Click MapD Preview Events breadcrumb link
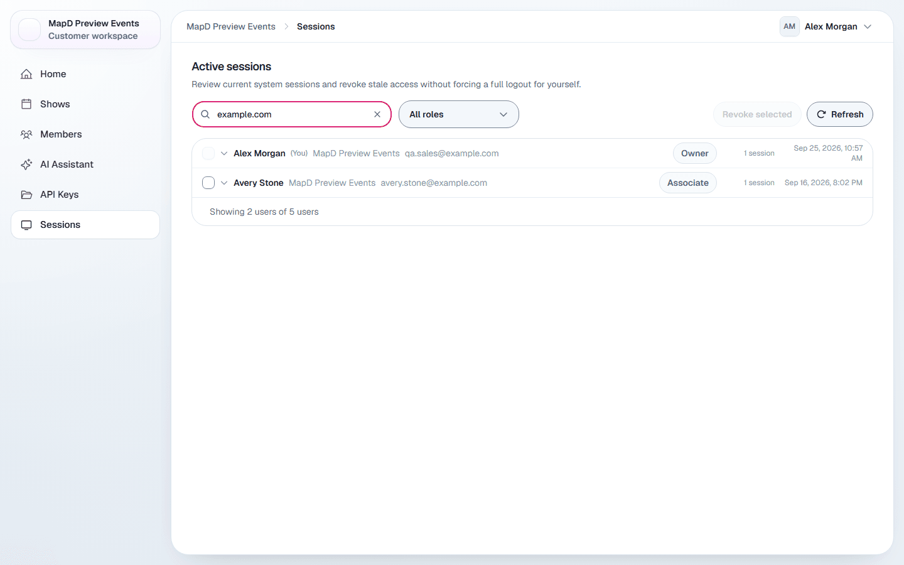 [231, 26]
